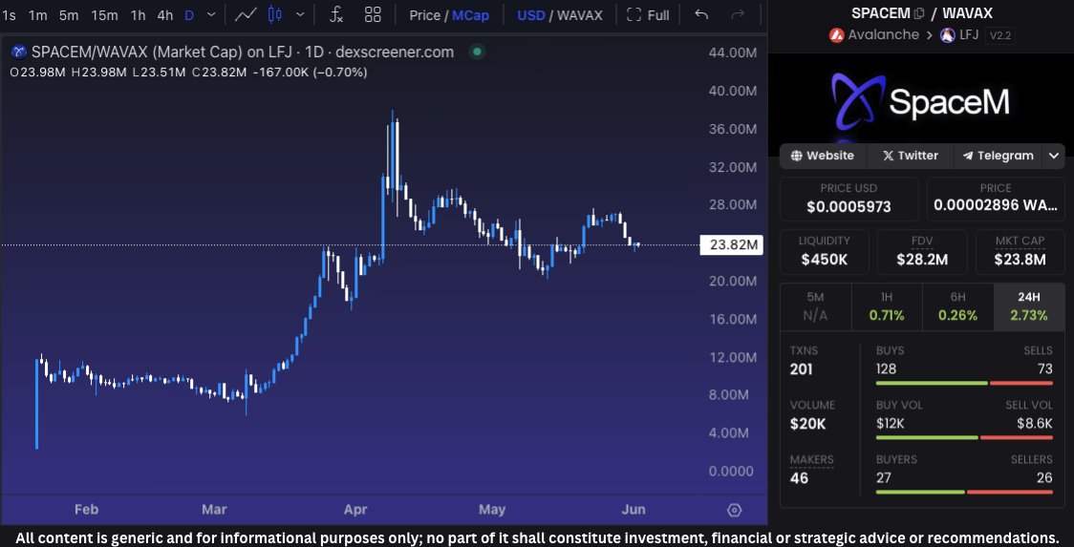Switch to line chart style icon

coord(246,14)
